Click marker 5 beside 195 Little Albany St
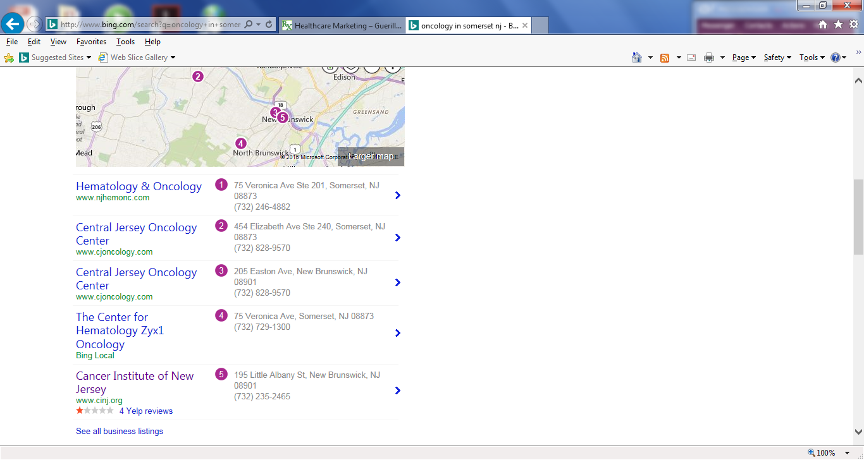Viewport: 864px width, 460px height. [221, 374]
